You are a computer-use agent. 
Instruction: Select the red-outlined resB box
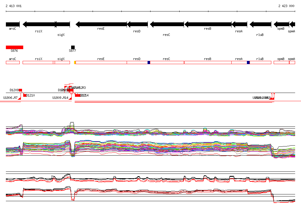[208, 62]
